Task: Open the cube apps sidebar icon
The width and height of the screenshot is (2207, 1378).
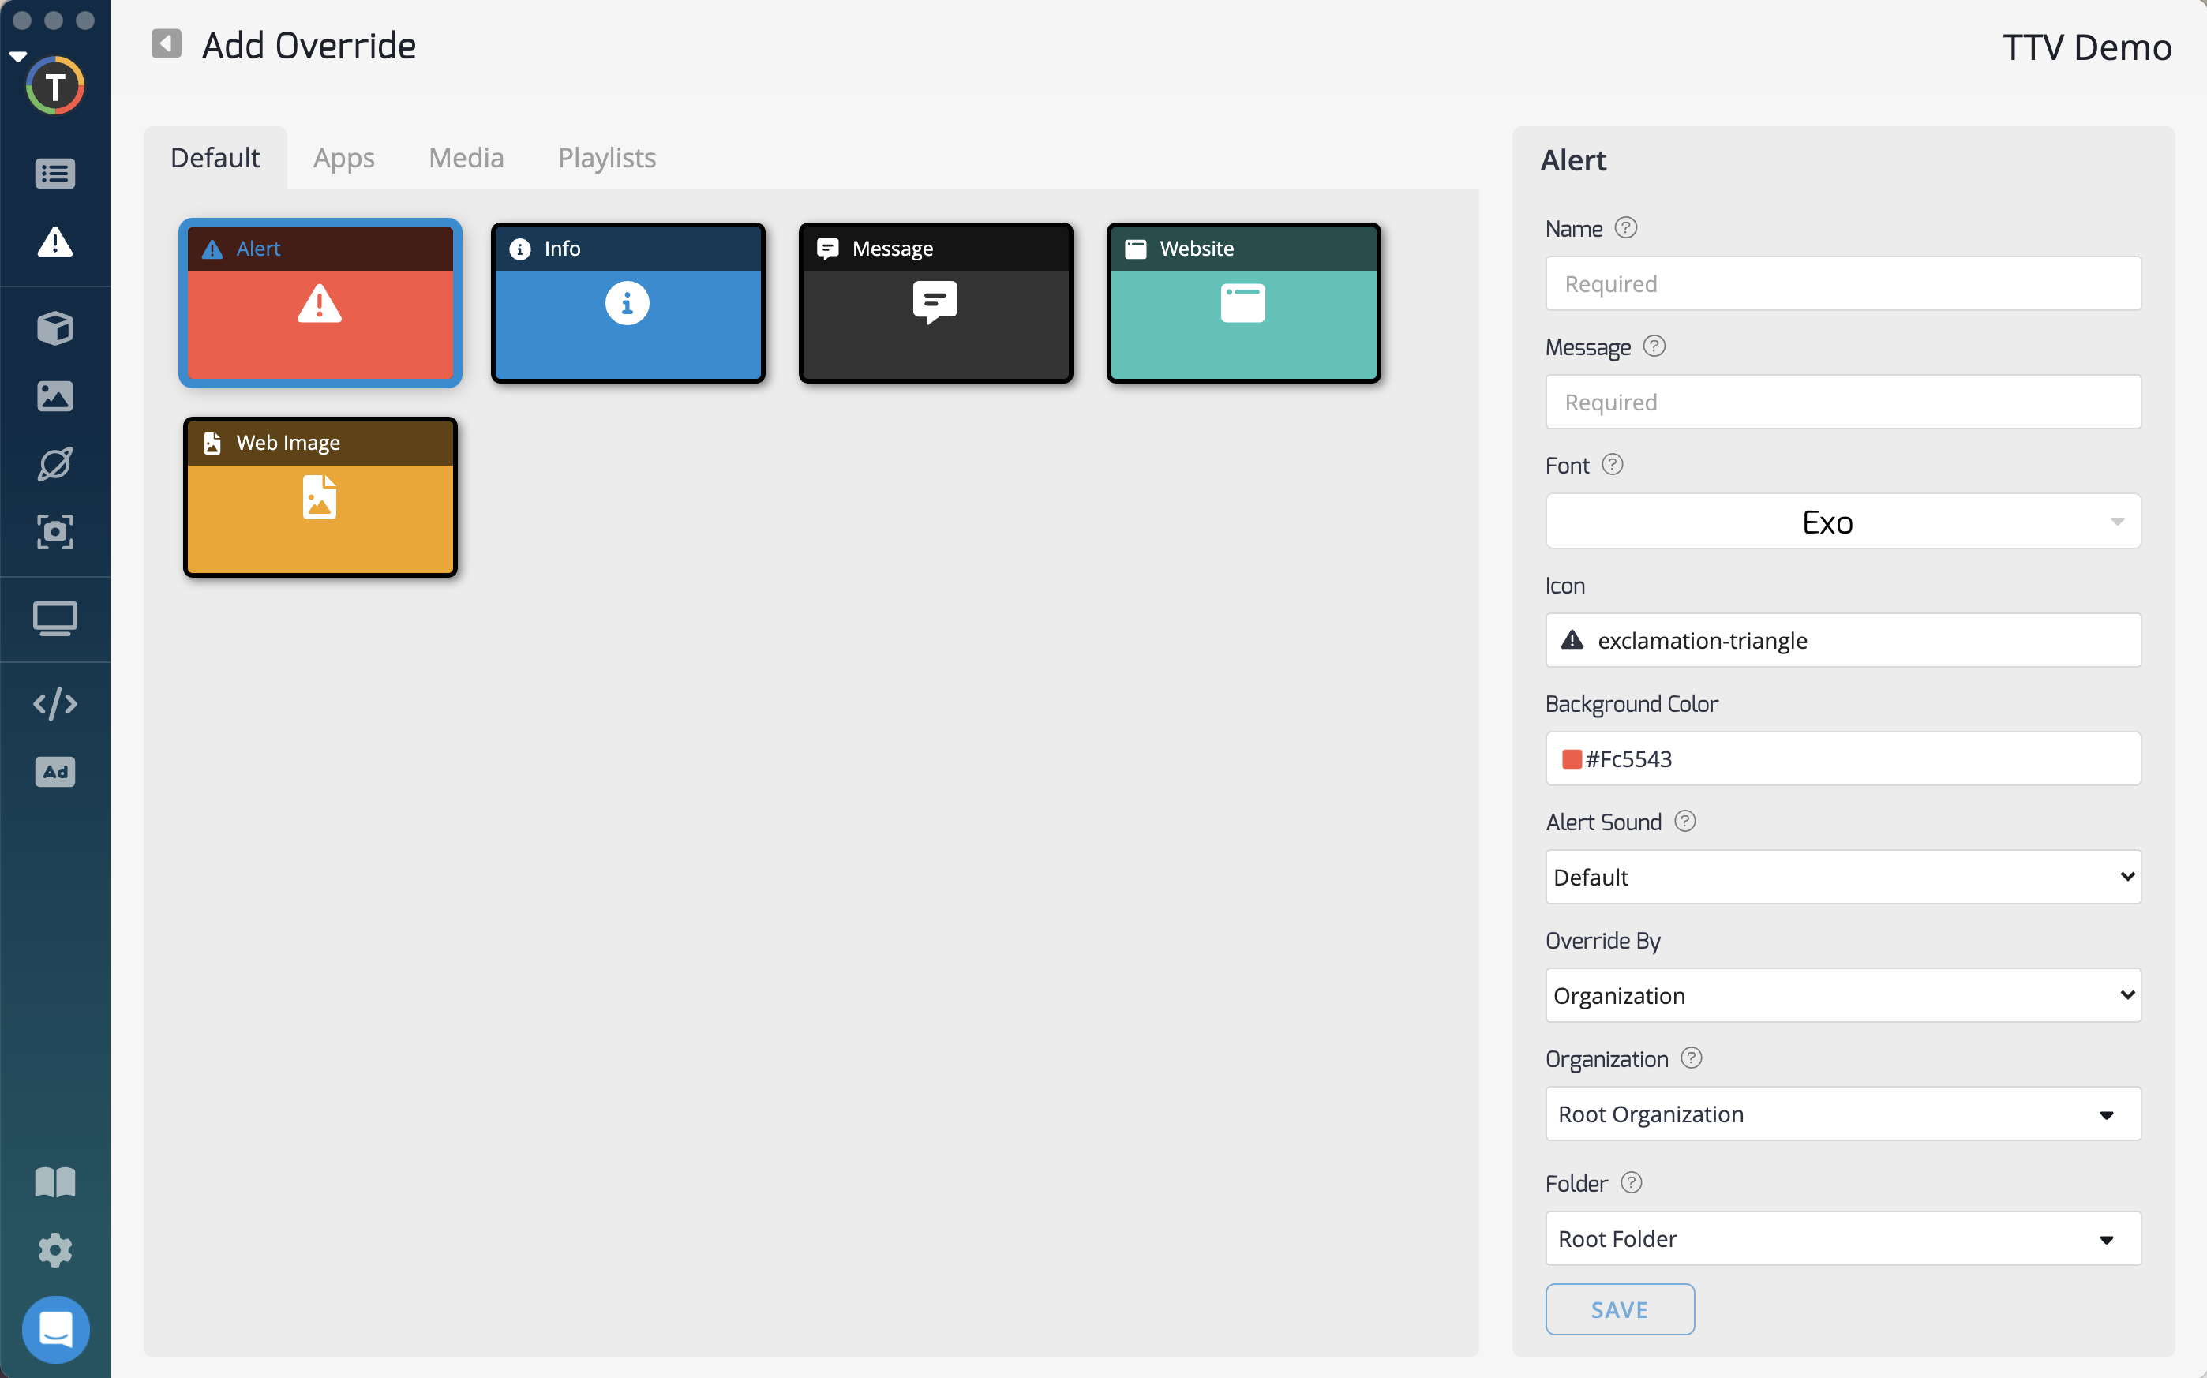Action: click(x=54, y=328)
